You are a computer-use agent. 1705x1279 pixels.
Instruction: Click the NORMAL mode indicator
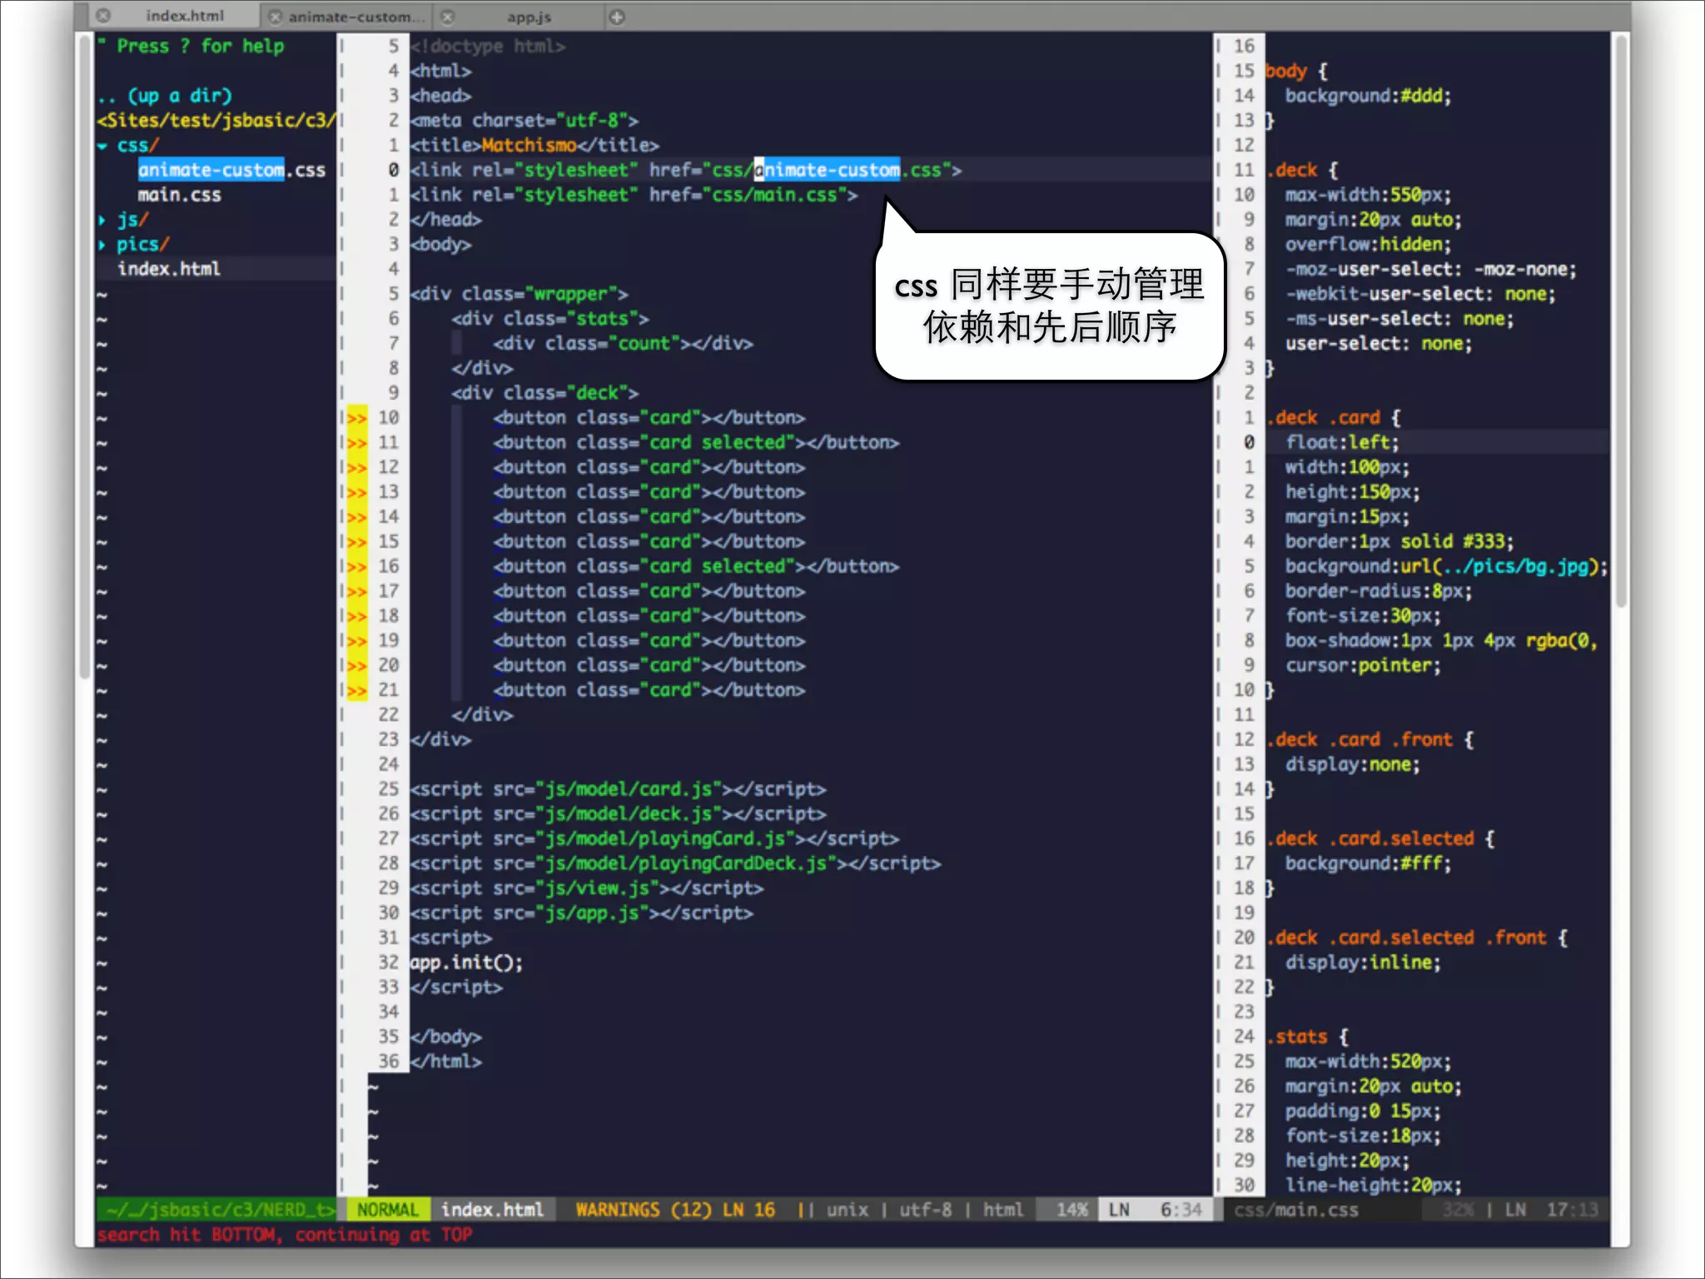[x=387, y=1210]
